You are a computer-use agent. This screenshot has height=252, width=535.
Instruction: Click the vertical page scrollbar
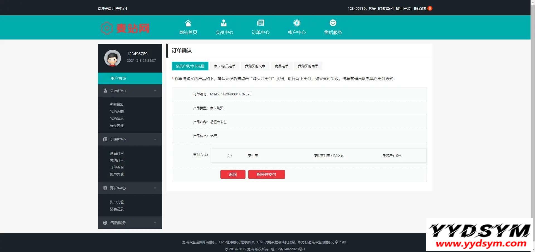pos(532,111)
